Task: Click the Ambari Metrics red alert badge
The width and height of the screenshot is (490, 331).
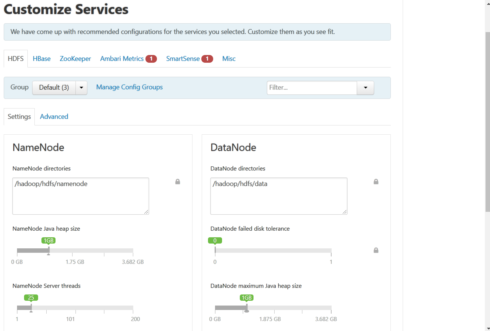Action: click(151, 59)
